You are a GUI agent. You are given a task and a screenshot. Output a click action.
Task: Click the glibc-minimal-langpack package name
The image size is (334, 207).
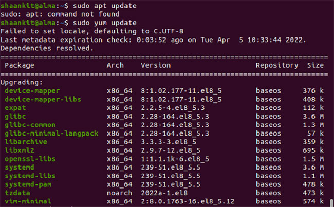[51, 134]
